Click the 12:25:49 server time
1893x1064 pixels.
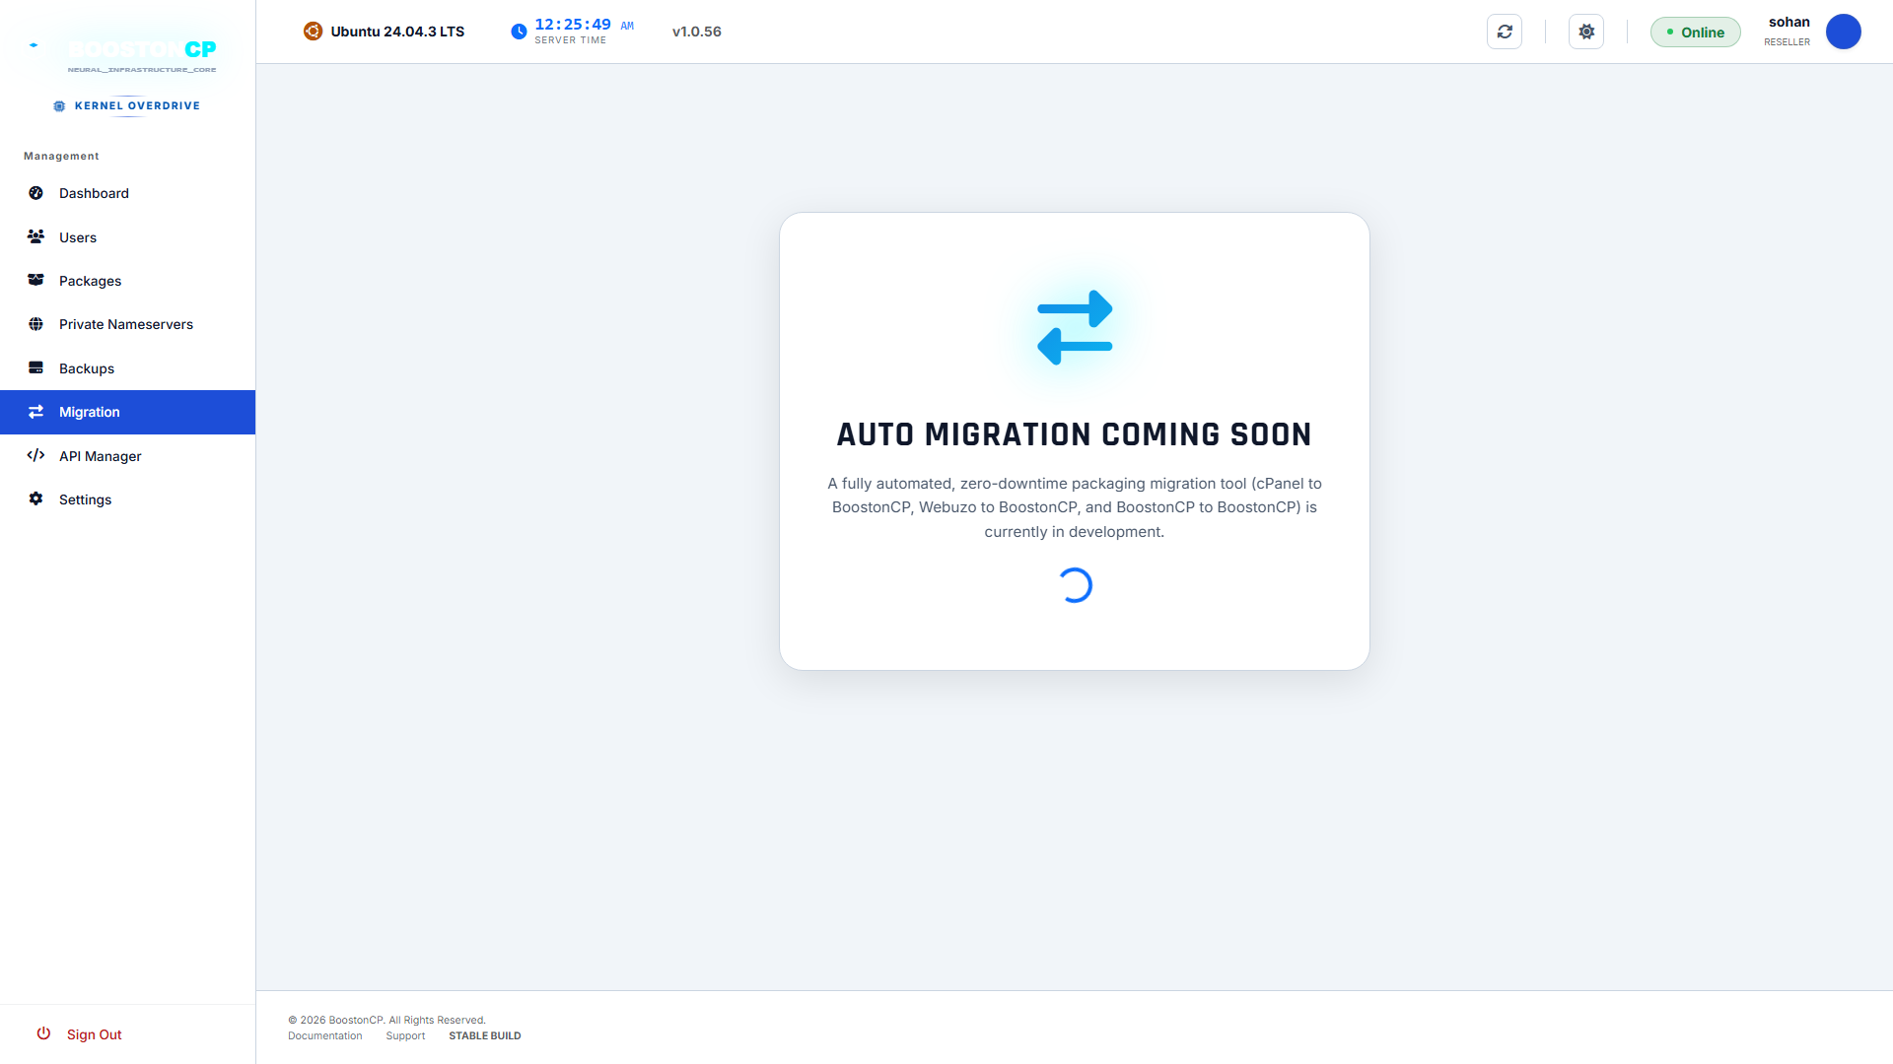click(572, 25)
